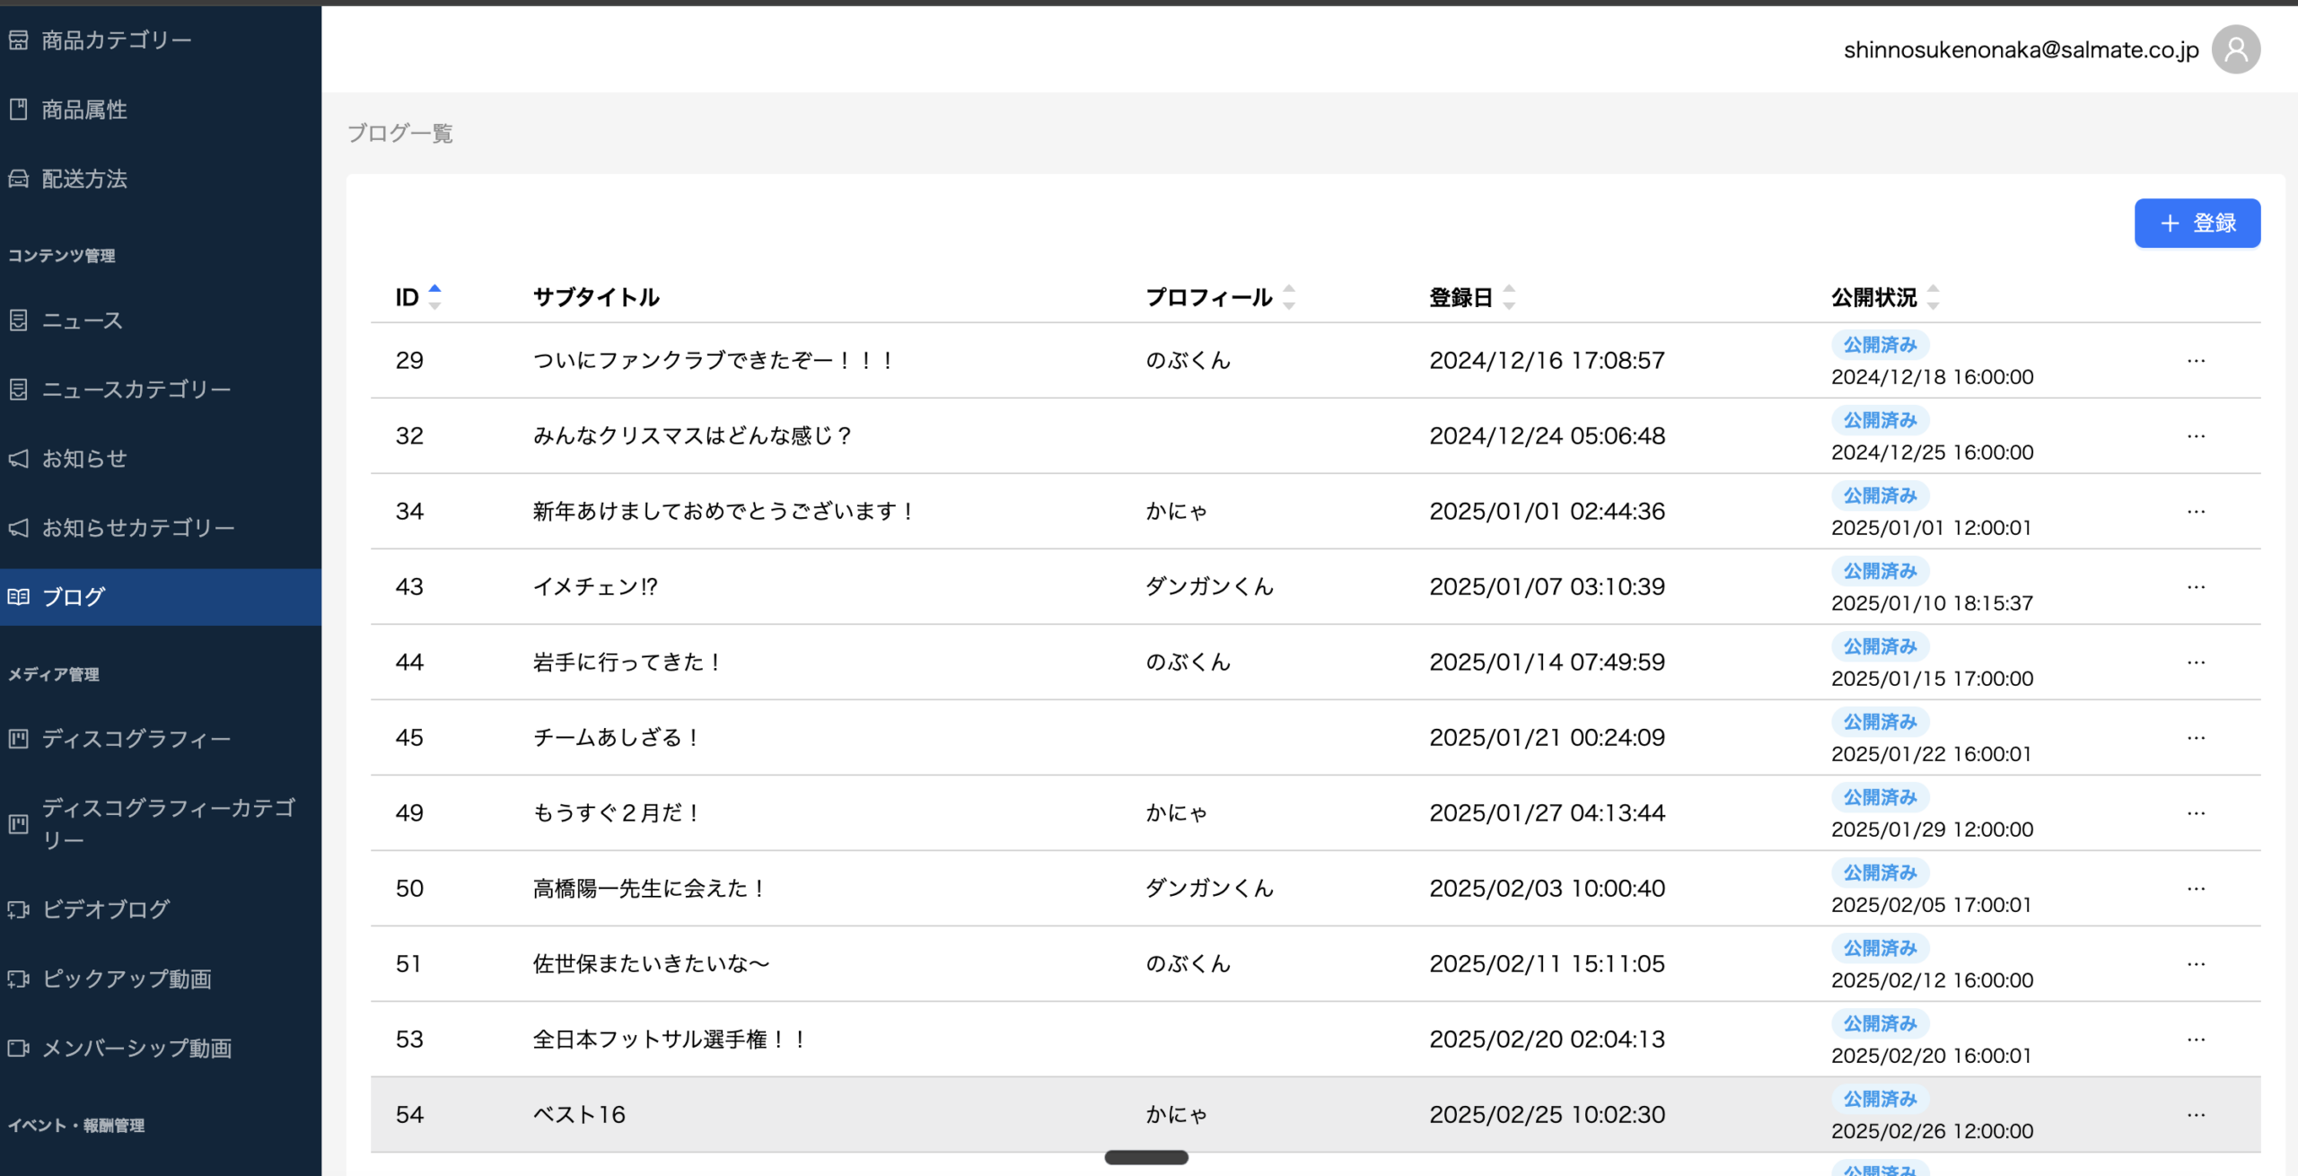Open the 配送方法 sidebar icon
The width and height of the screenshot is (2298, 1176).
click(x=20, y=180)
